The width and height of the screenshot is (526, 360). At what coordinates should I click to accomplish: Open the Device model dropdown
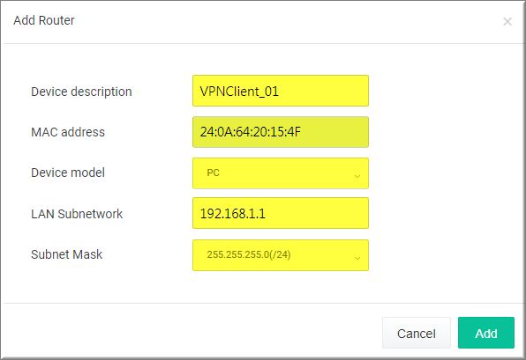281,173
